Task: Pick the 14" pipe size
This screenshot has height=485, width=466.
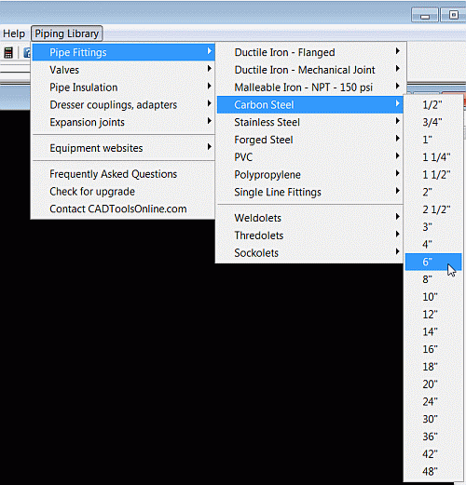Action: 433,331
